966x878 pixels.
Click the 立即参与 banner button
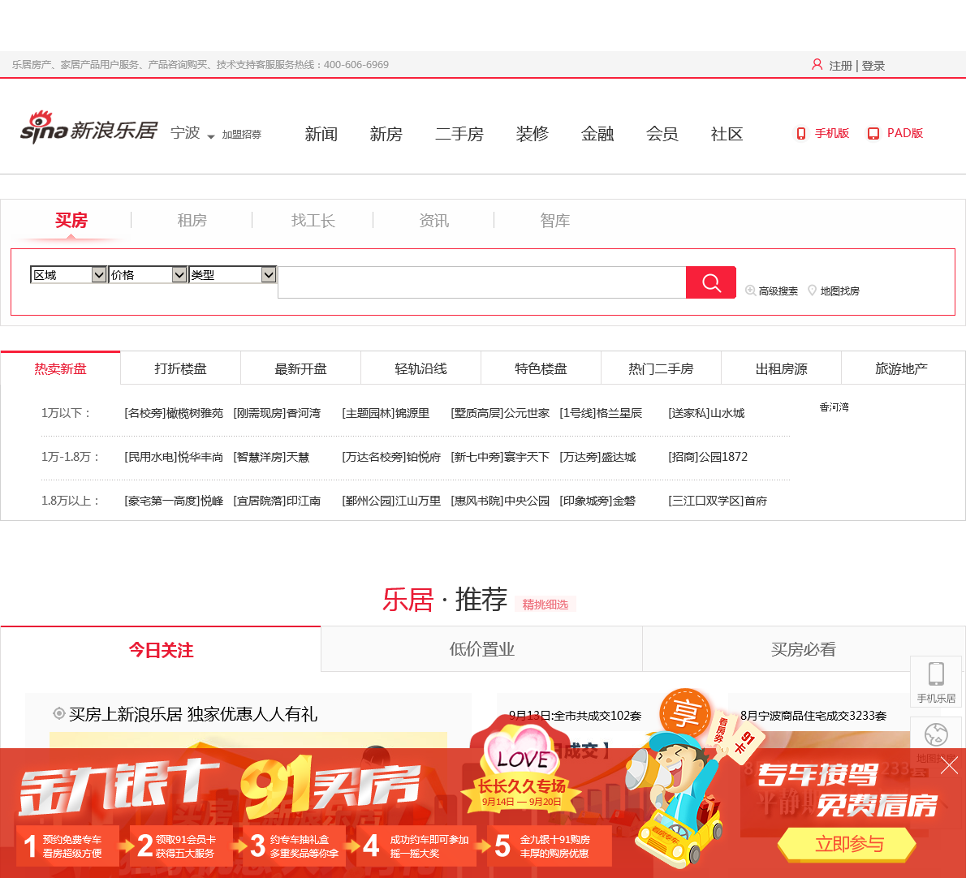pos(849,844)
